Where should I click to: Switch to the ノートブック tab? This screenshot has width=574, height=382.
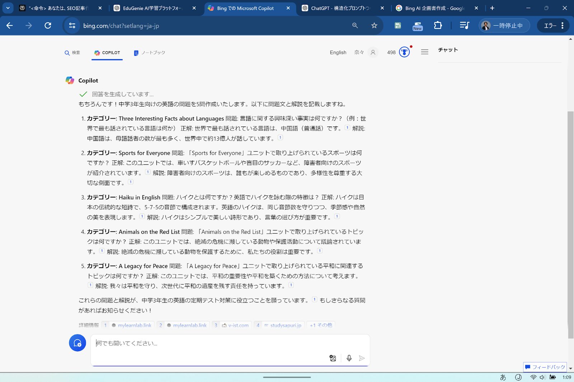pos(150,53)
